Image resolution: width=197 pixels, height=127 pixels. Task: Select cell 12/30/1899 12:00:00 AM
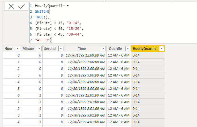point(85,55)
